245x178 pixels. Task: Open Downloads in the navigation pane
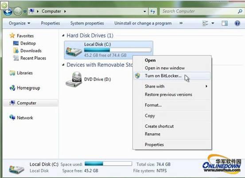pyautogui.click(x=31, y=51)
